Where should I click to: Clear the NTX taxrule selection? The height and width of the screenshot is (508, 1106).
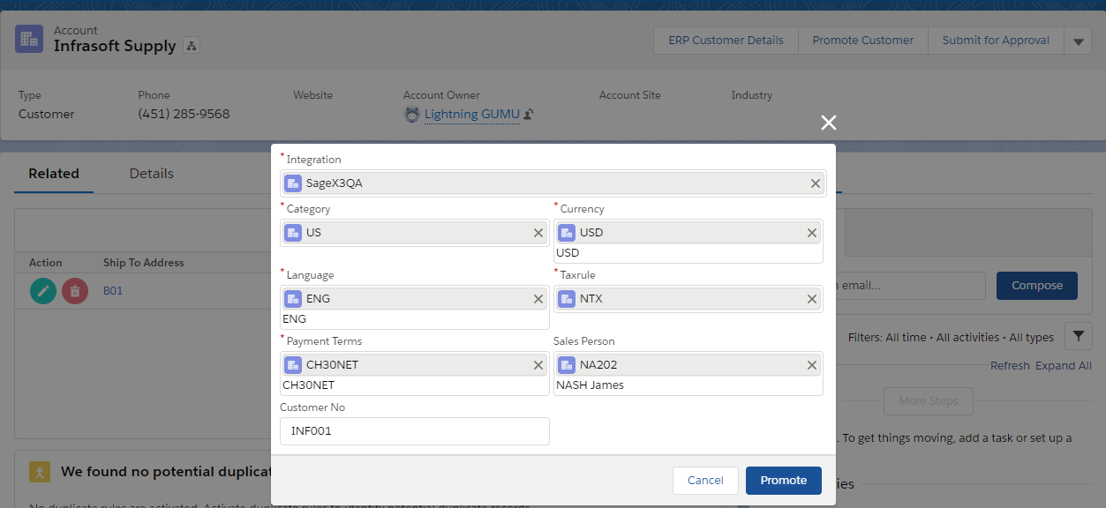pos(812,299)
